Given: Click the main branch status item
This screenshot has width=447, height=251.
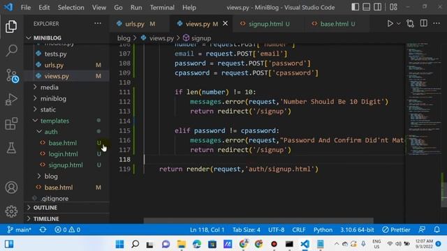Looking at the screenshot, I should click(x=19, y=229).
